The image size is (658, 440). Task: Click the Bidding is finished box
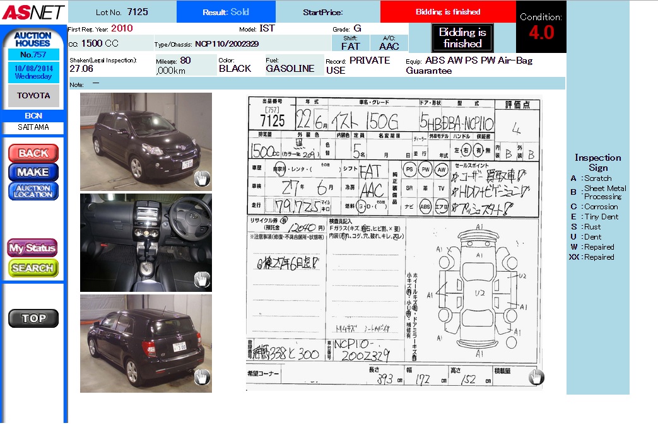coord(462,38)
